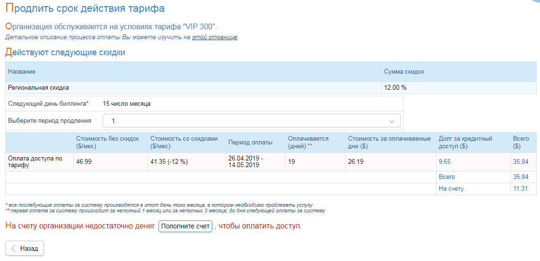Viewport: 540px width, 261px height.
Task: Click the 'Следующий день биллинга' label
Action: coord(48,103)
